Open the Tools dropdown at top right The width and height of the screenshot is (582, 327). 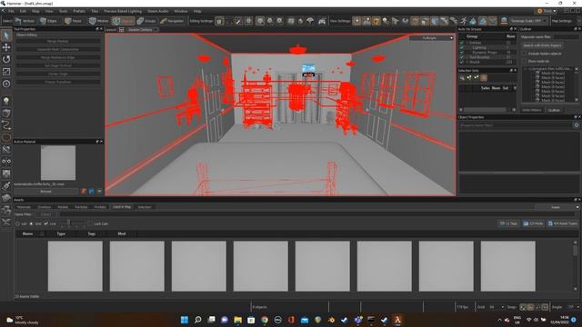[547, 11]
